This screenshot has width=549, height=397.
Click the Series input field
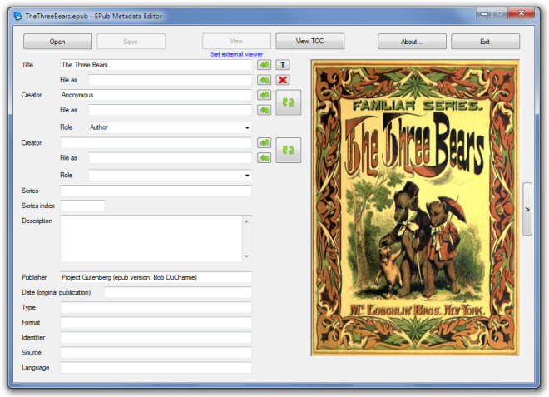click(156, 191)
